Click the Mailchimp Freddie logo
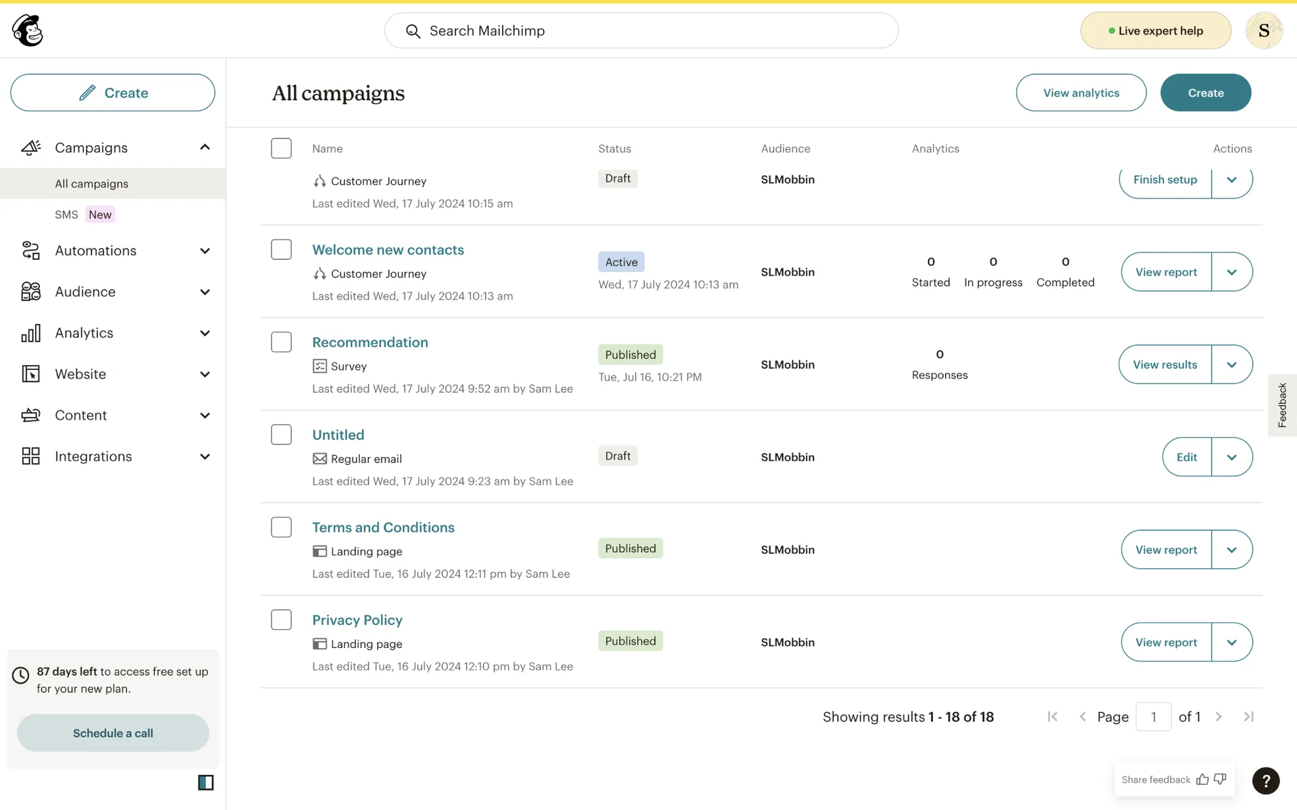 click(x=28, y=30)
